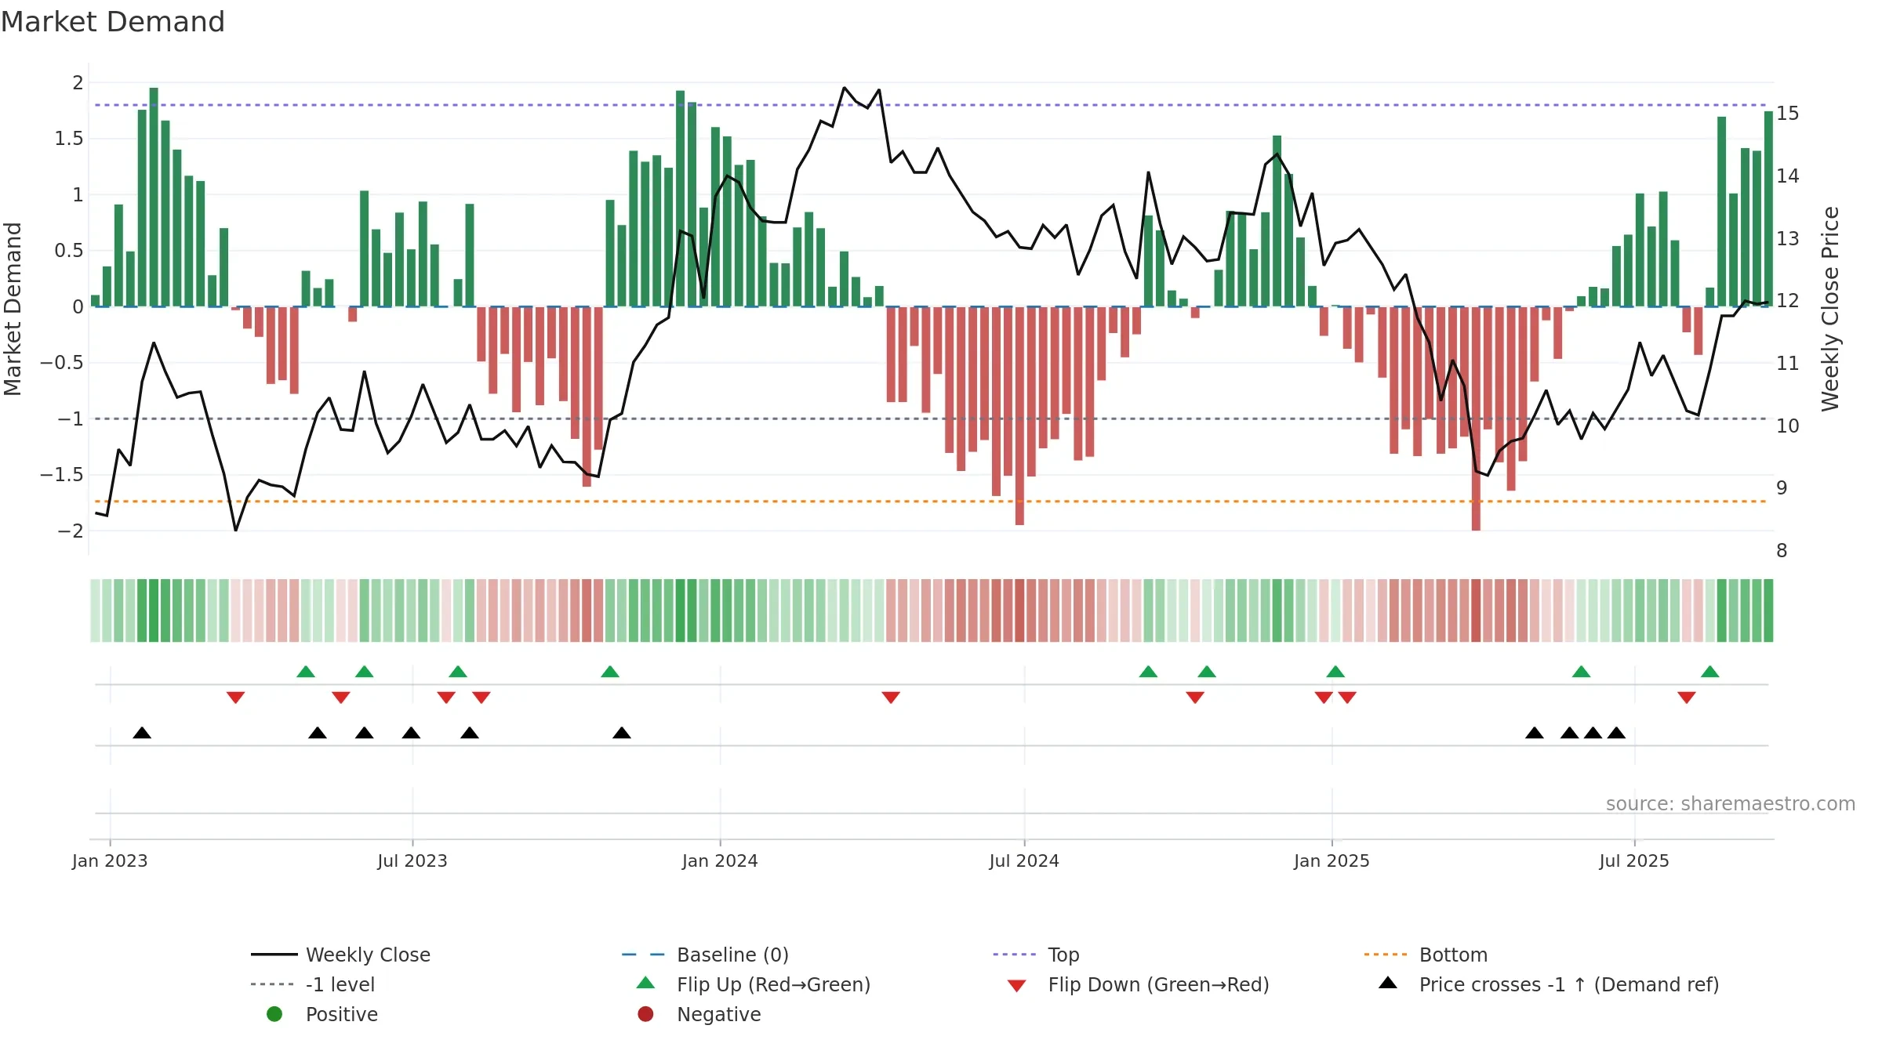Select the black triangle marker at the Jul 2023 tick
The image size is (1882, 1058).
click(411, 733)
